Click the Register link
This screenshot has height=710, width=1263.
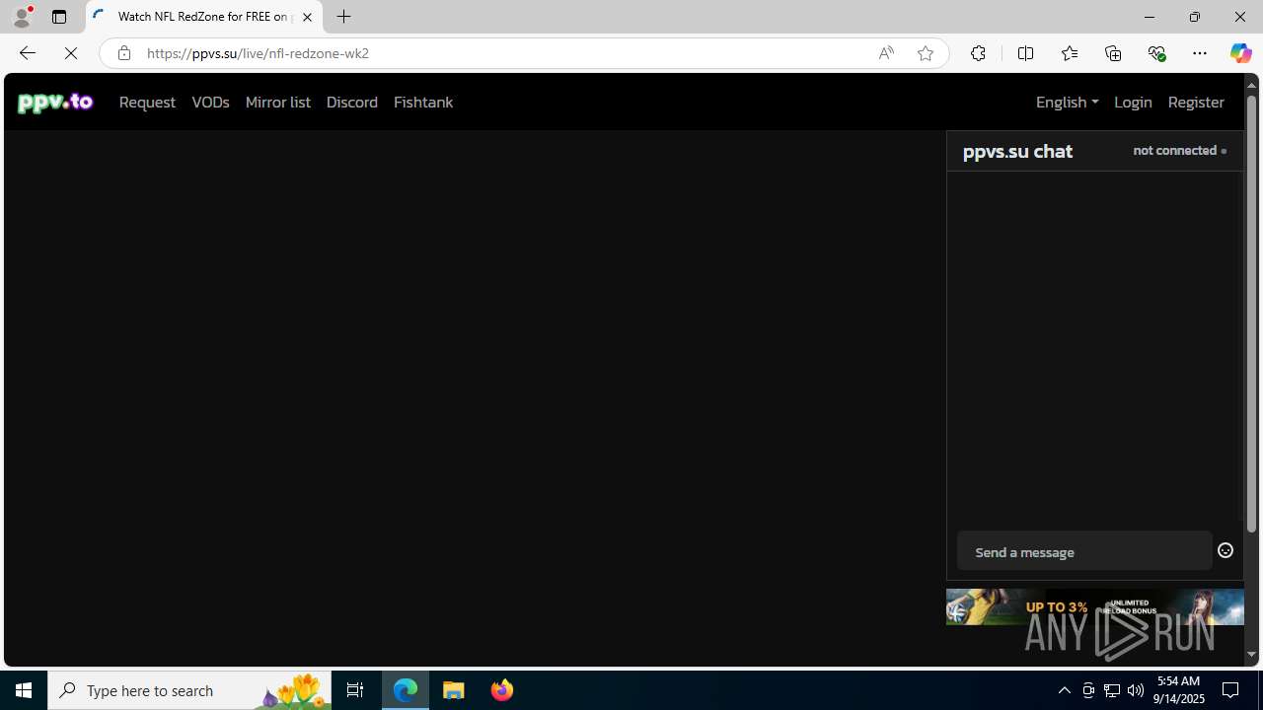(x=1196, y=102)
